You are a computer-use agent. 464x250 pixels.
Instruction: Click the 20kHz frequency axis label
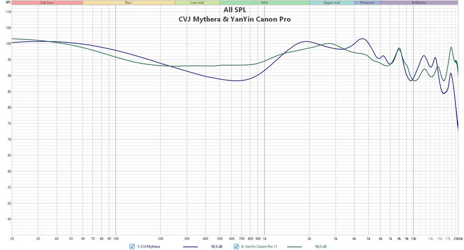tap(458, 238)
